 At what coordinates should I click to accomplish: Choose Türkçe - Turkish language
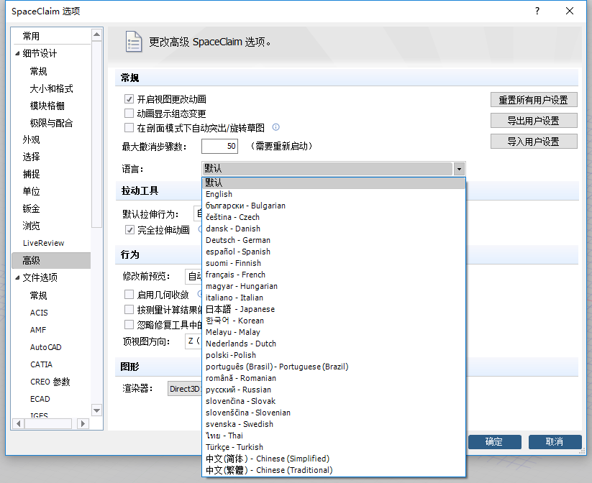click(x=334, y=447)
